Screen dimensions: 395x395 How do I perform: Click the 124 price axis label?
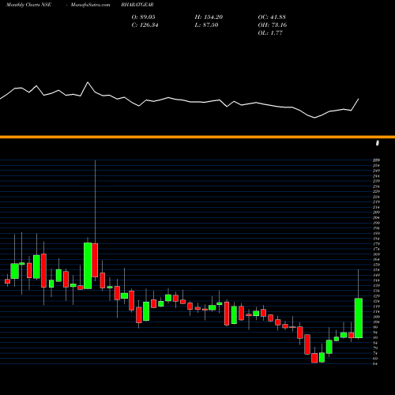pyautogui.click(x=376, y=301)
